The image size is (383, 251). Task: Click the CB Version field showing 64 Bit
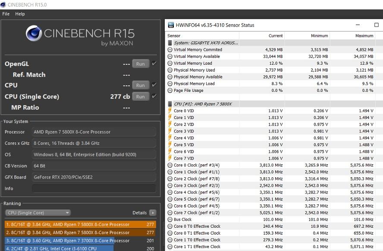[94, 166]
